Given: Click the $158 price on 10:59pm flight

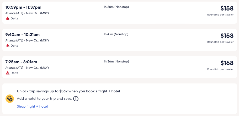Looking at the screenshot, I should coord(227,8).
